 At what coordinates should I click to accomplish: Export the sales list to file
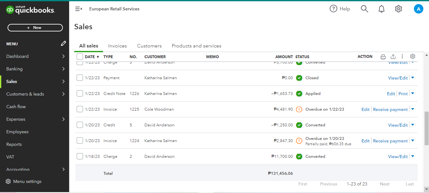pos(393,57)
